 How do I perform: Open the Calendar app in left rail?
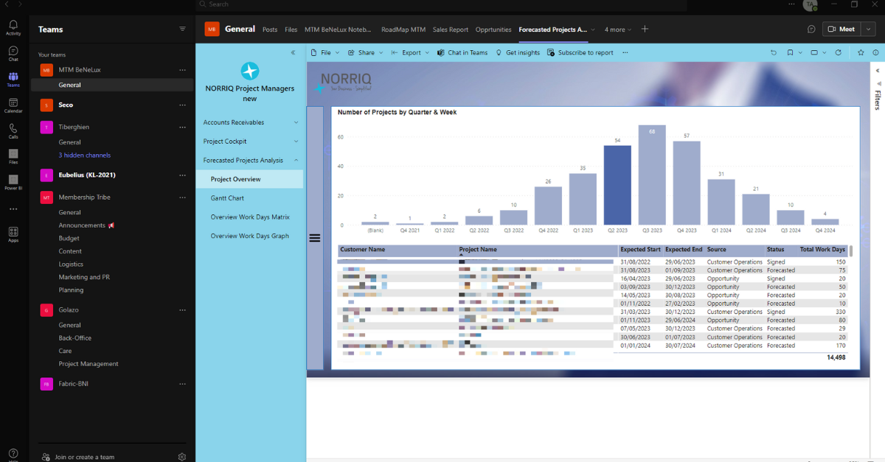13,105
